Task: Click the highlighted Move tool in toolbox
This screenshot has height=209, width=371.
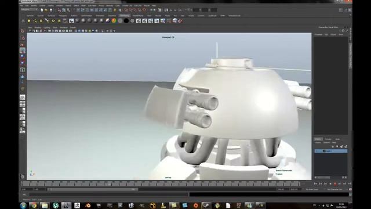Action: 23,51
